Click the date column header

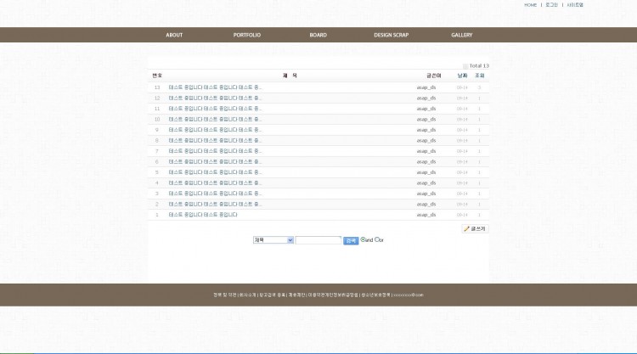462,76
